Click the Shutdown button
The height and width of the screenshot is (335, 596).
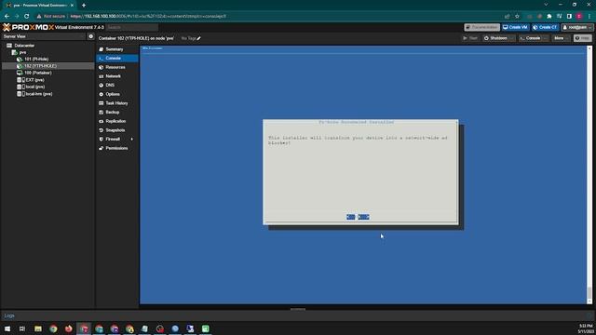(495, 38)
